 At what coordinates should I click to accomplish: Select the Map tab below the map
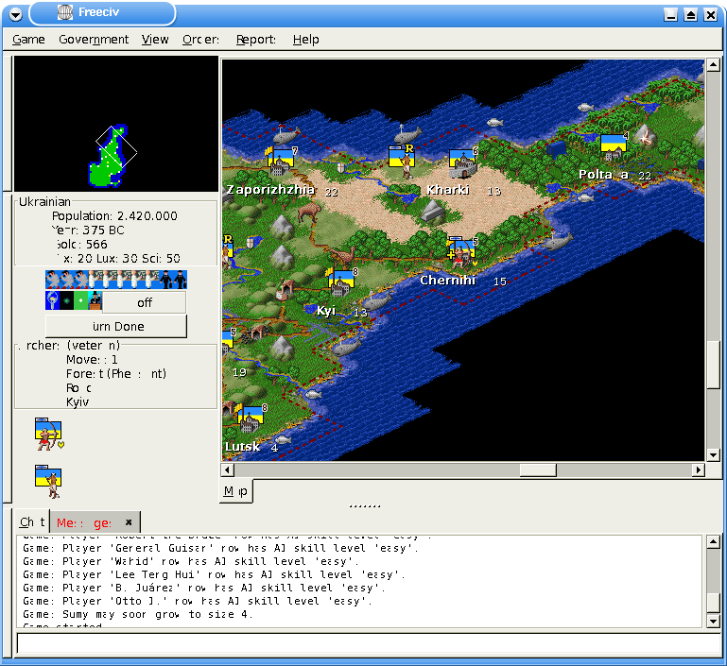235,491
